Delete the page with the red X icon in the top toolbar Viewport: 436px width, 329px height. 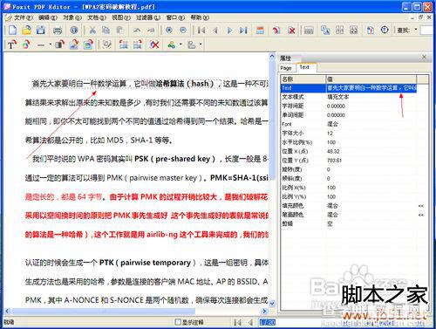(x=291, y=30)
